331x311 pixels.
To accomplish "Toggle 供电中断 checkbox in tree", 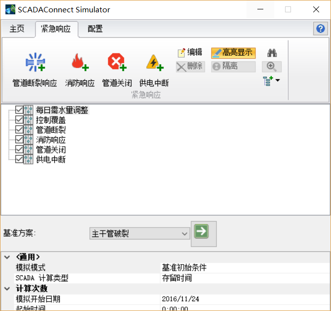I will [x=19, y=159].
